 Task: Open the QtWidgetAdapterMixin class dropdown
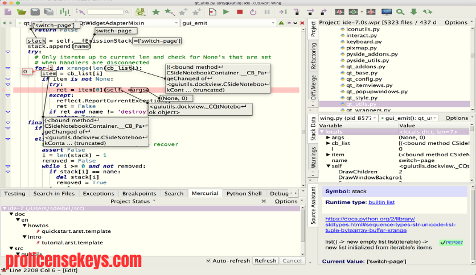128,23
